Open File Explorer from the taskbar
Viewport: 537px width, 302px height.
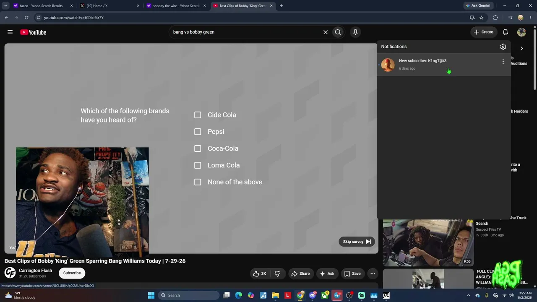pos(275,295)
